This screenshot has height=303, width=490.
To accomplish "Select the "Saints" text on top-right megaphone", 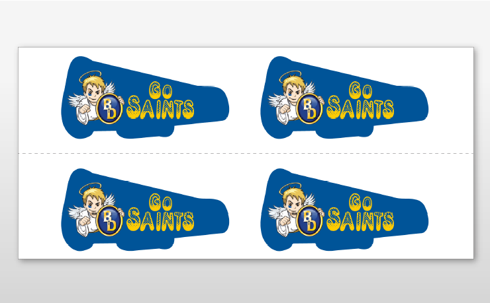I will coord(360,108).
